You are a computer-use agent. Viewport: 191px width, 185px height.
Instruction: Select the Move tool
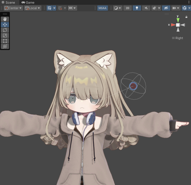coord(5,25)
